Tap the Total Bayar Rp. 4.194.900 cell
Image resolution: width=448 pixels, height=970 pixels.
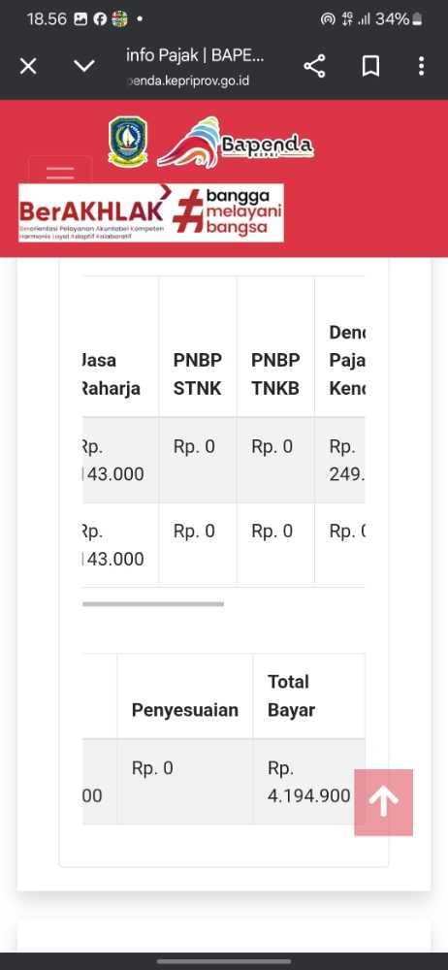308,781
